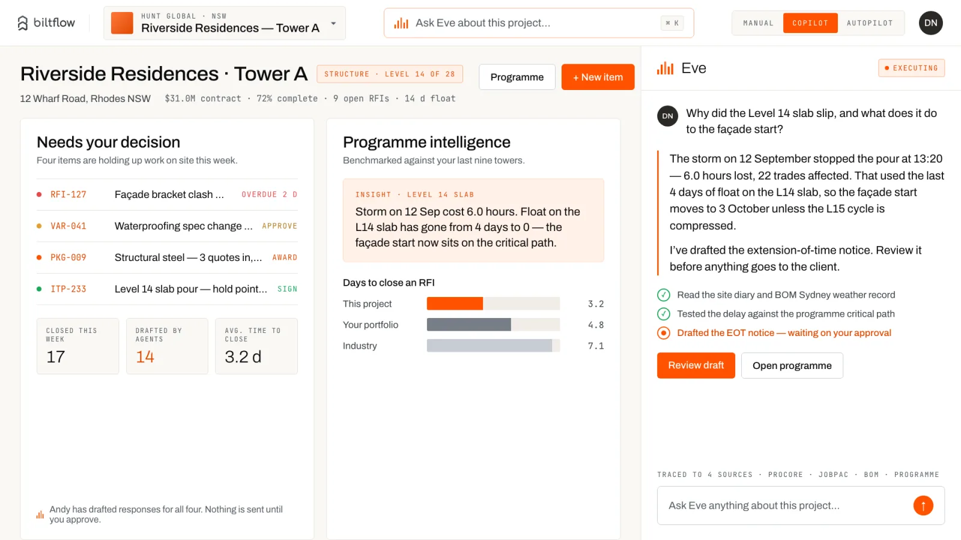Expand the project selector dropdown arrow
The width and height of the screenshot is (961, 540).
point(333,23)
